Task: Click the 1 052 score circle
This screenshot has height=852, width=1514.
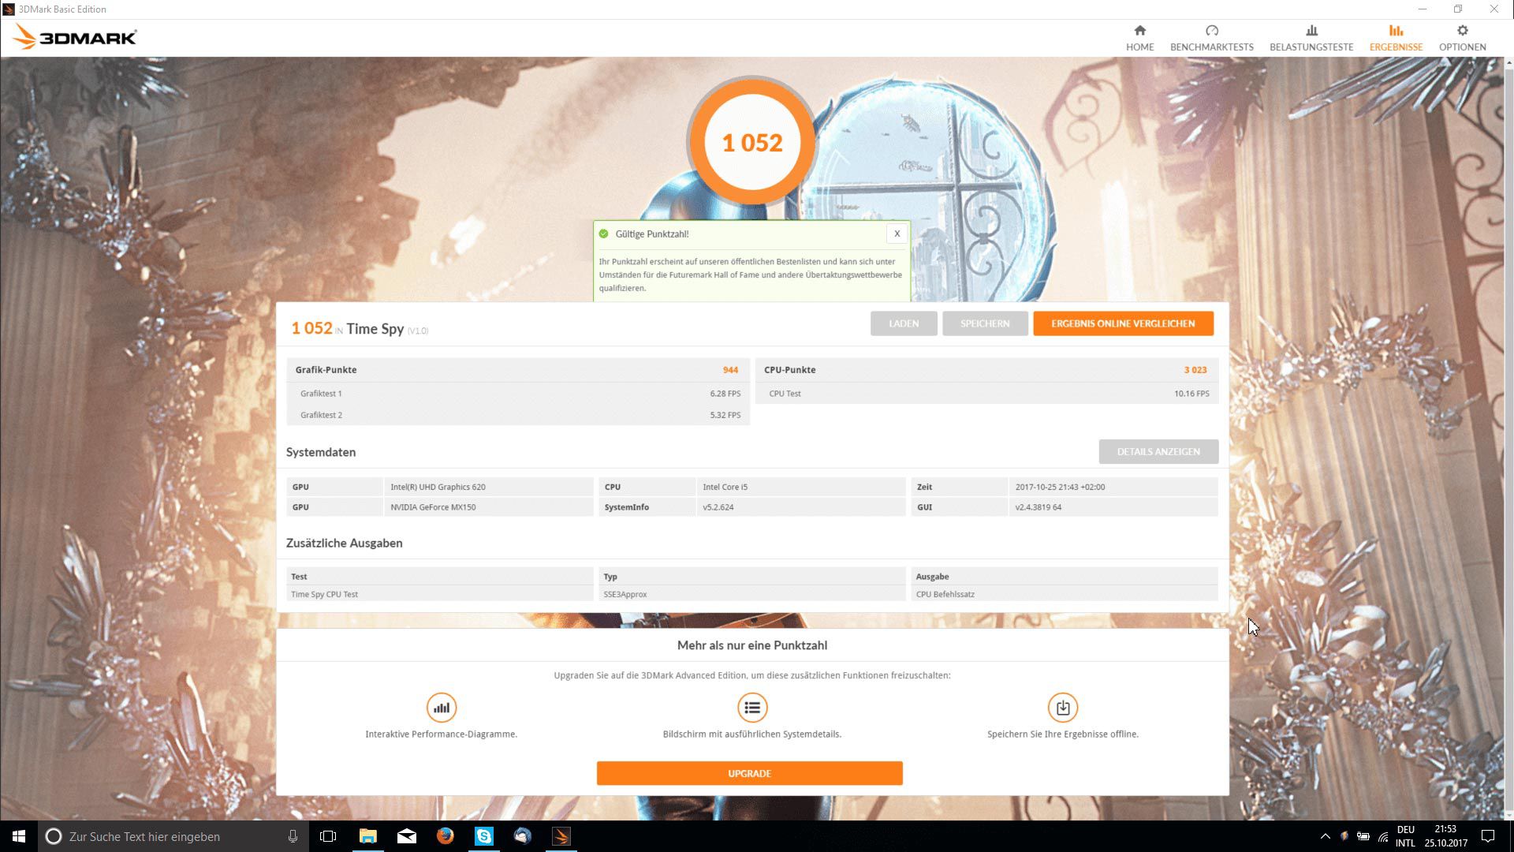Action: (752, 142)
